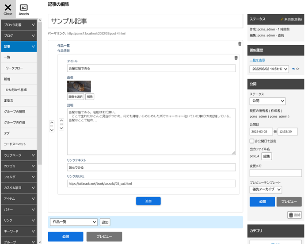
Task: Open 一覧を表示 revision link
Action: [x=257, y=60]
